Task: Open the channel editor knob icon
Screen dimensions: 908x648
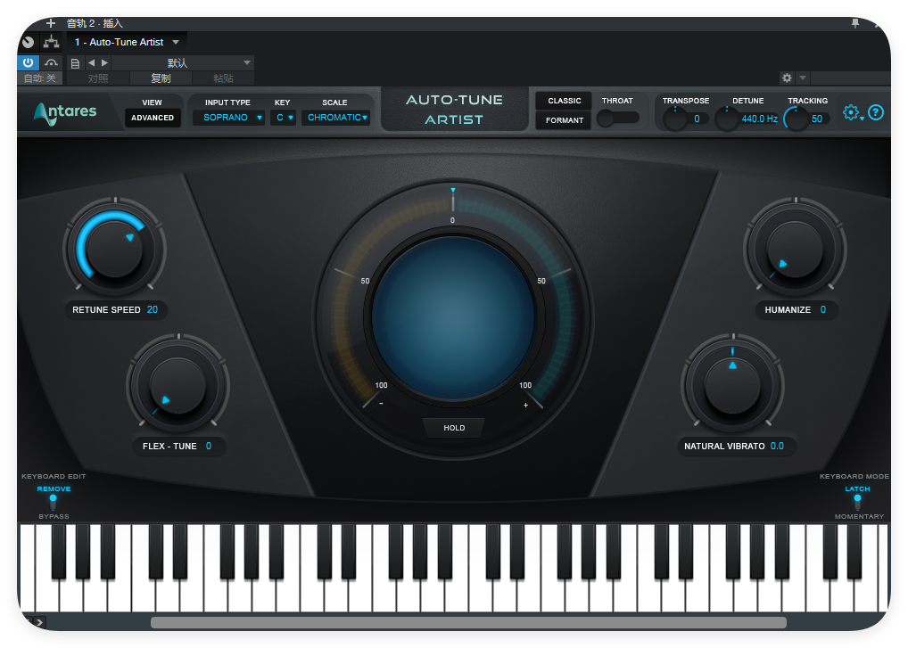Action: [28, 42]
